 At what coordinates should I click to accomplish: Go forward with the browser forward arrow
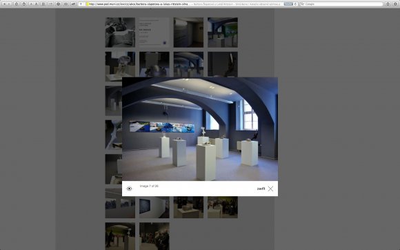pos(9,4)
